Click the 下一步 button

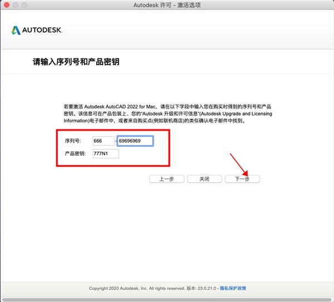coord(242,179)
